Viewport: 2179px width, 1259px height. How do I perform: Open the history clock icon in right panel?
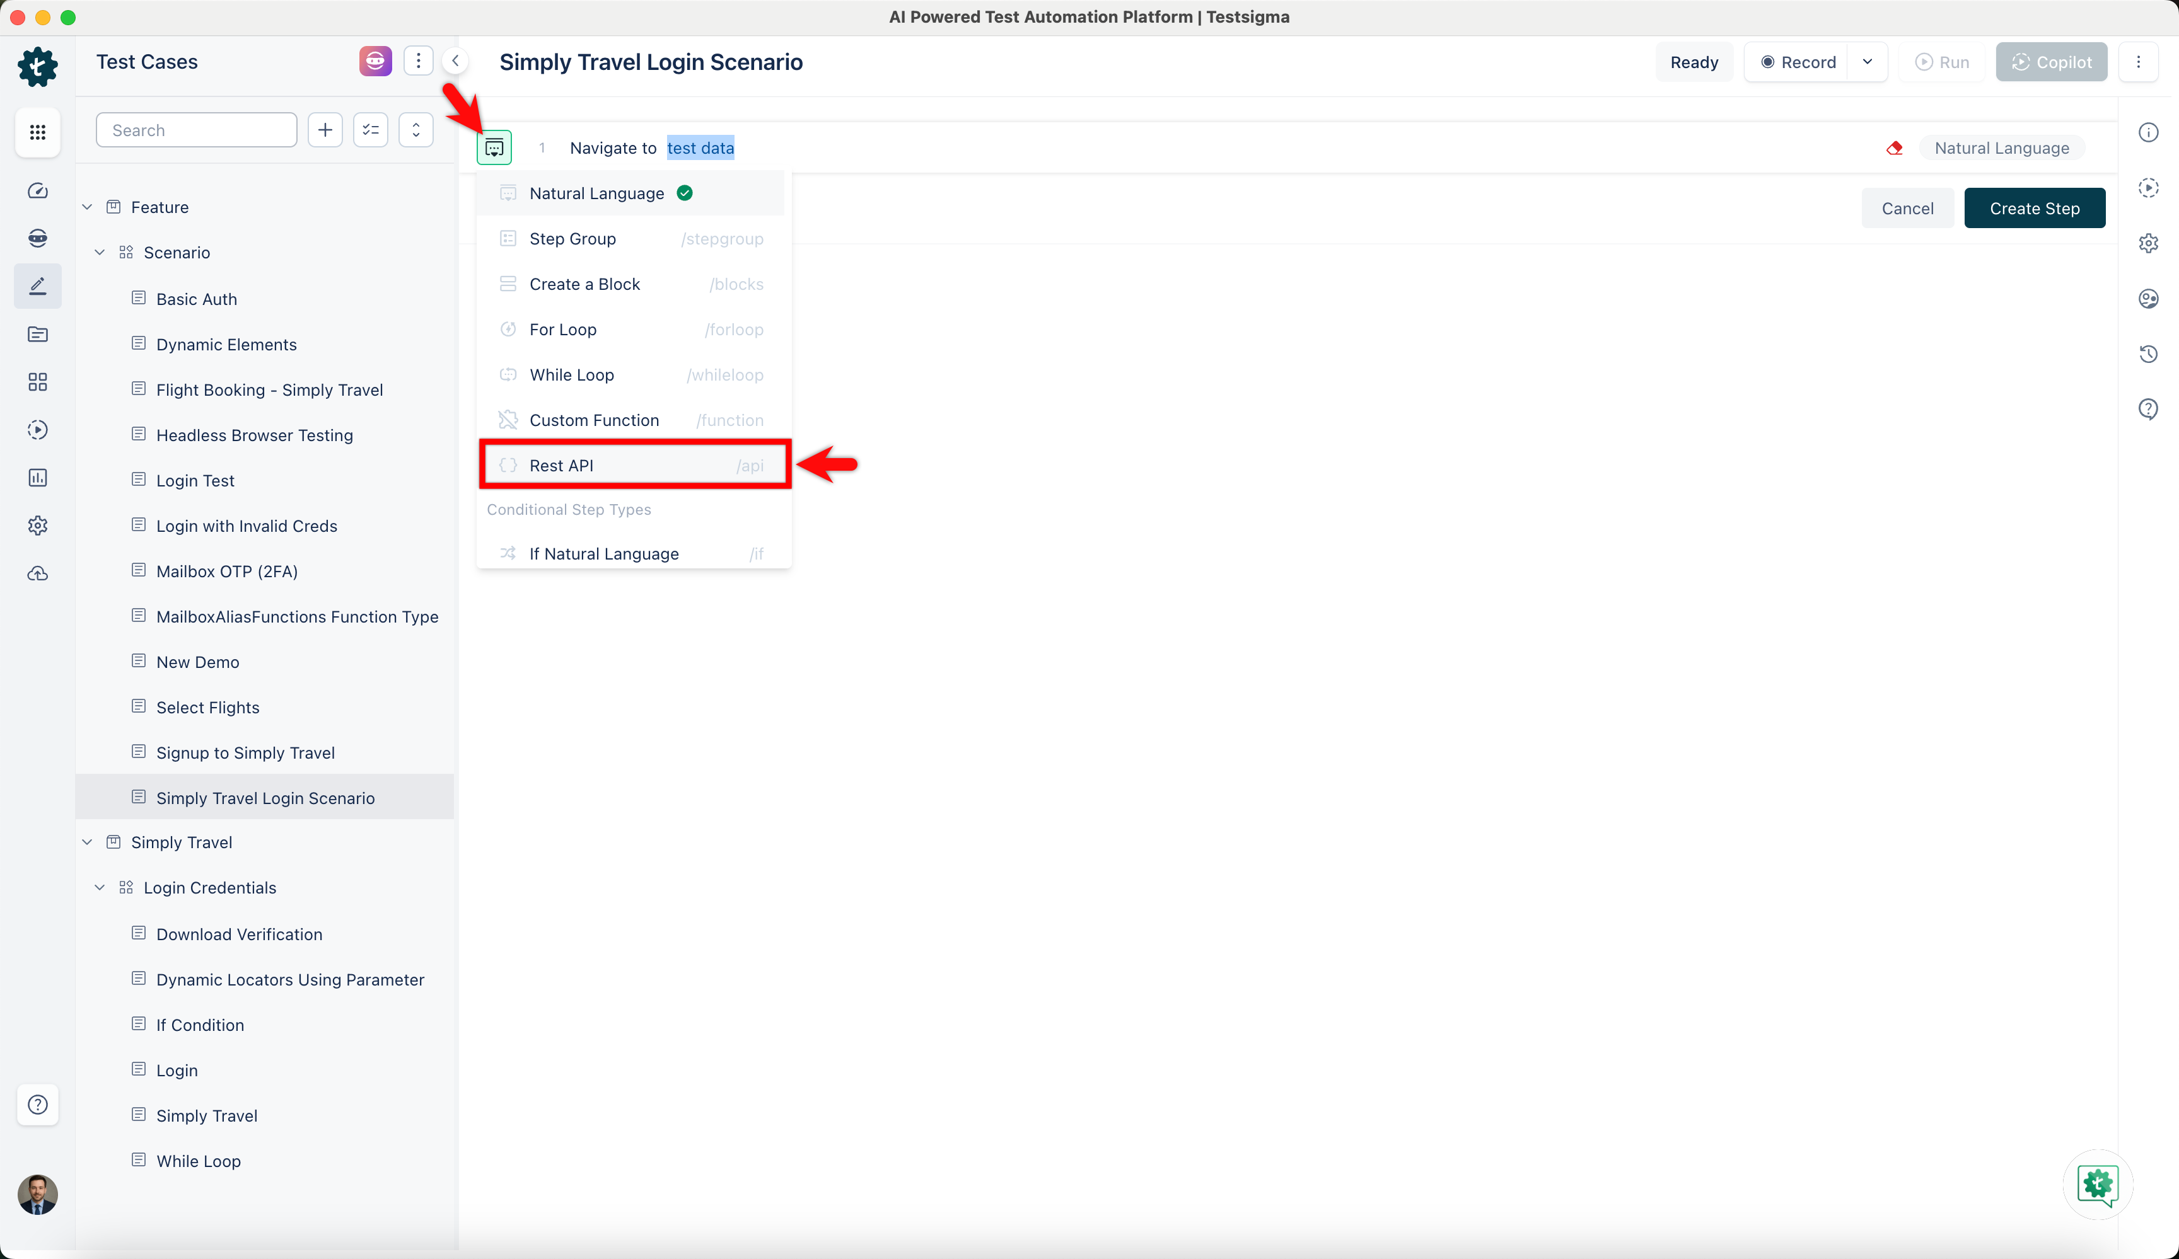pyautogui.click(x=2149, y=354)
